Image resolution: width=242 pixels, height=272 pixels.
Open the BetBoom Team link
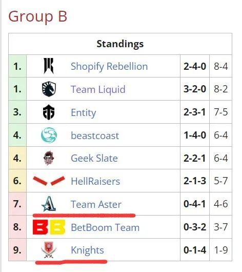click(105, 227)
